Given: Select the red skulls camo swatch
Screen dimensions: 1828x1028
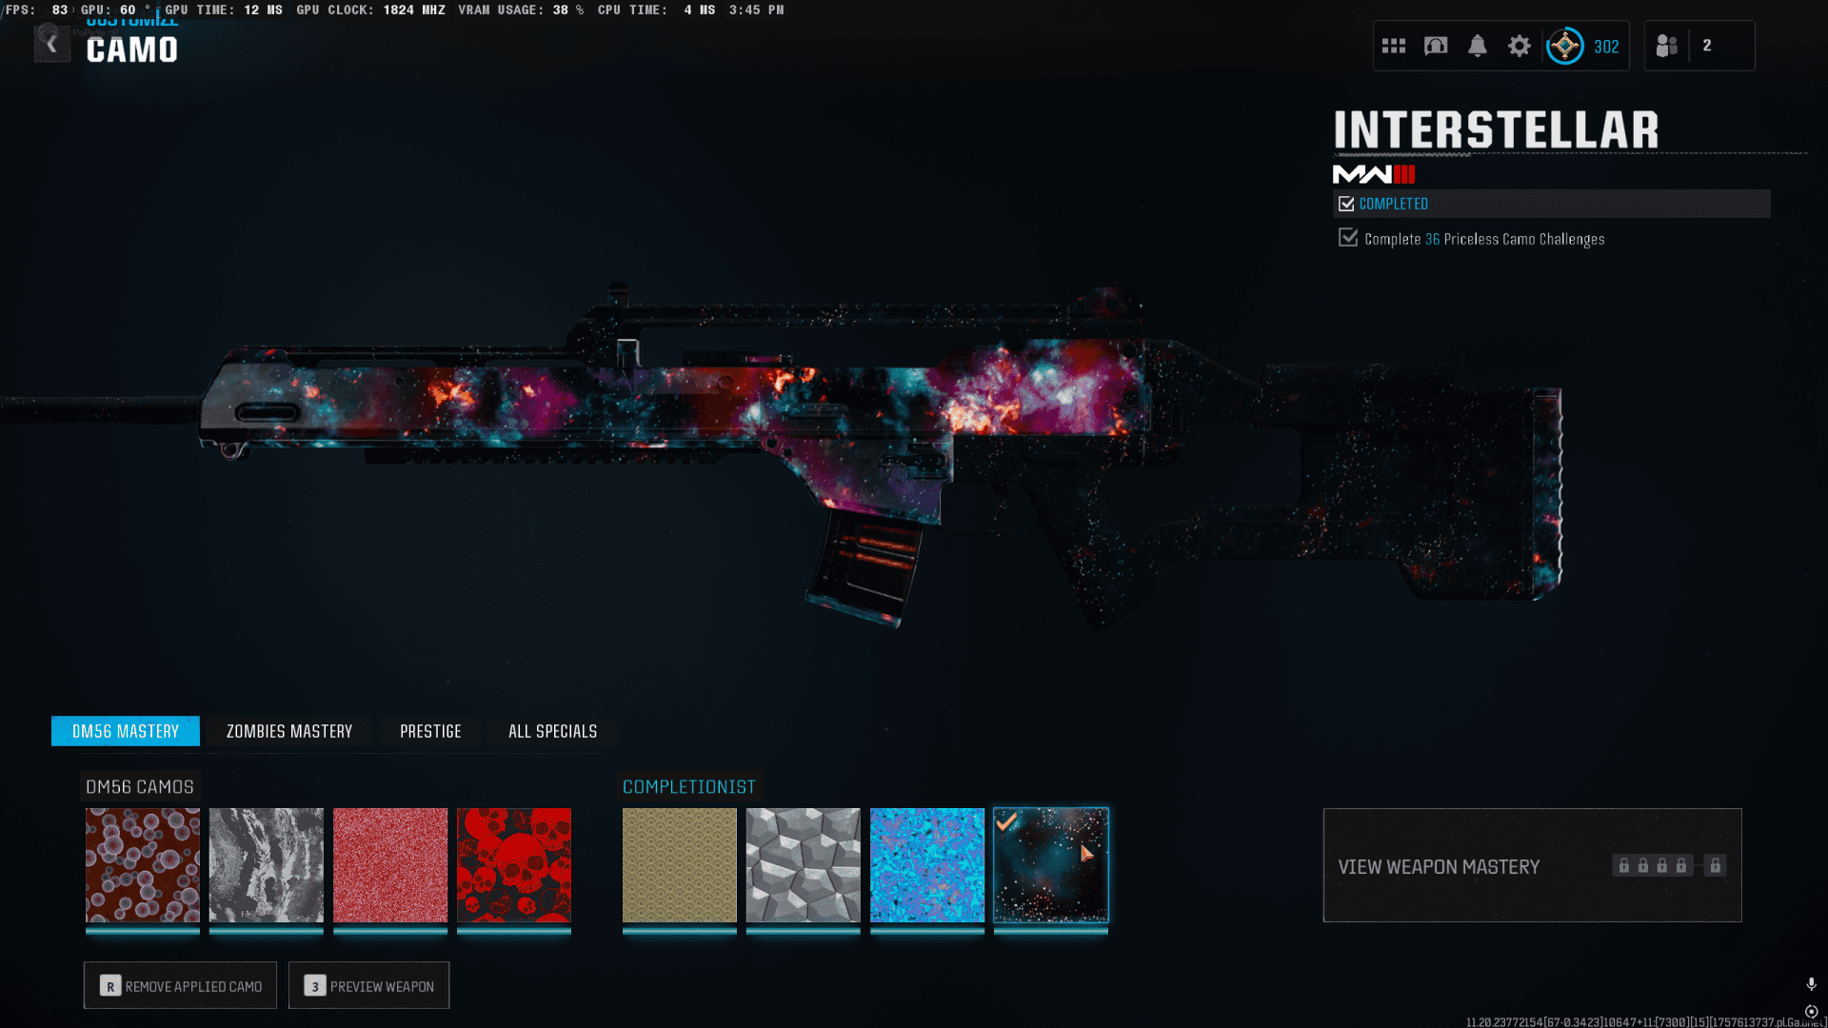Looking at the screenshot, I should click(x=513, y=865).
